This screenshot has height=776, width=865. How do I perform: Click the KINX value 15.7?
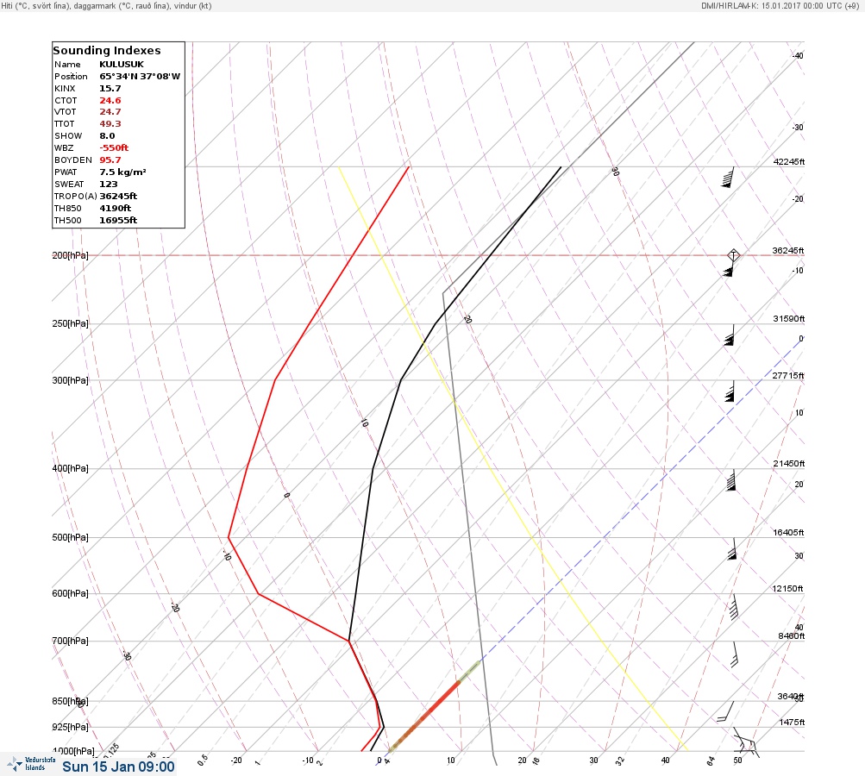point(110,88)
